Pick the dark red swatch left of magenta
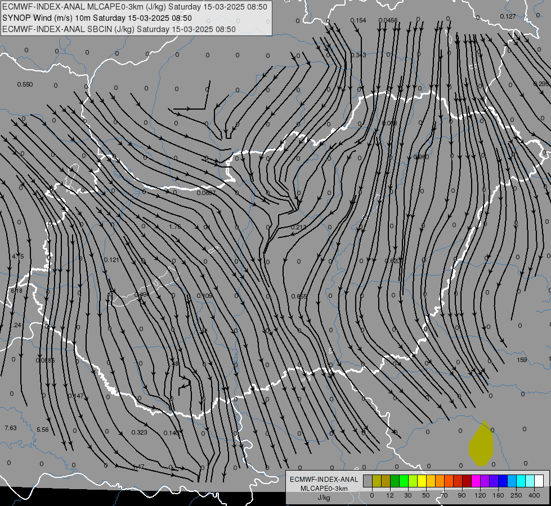Screen dimensions: 551x506 pyautogui.click(x=467, y=481)
